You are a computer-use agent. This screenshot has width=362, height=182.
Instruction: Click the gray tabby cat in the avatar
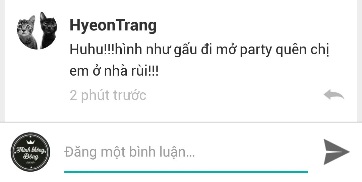[x=27, y=32]
